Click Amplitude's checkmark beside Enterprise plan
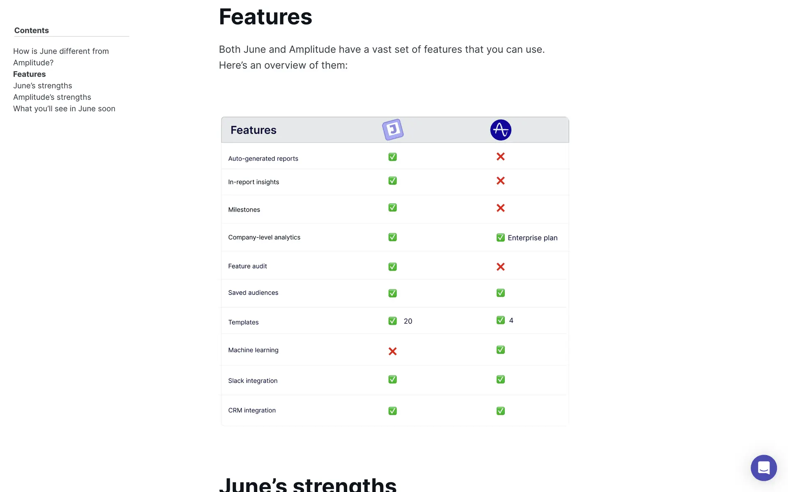Viewport: 788px width, 492px height. (x=500, y=238)
